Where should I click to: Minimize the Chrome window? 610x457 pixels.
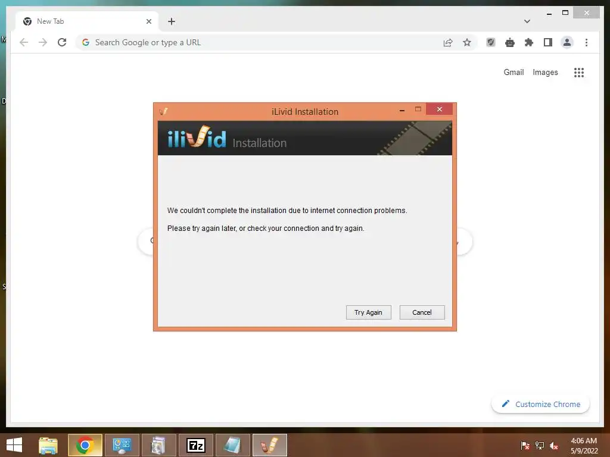(x=549, y=13)
